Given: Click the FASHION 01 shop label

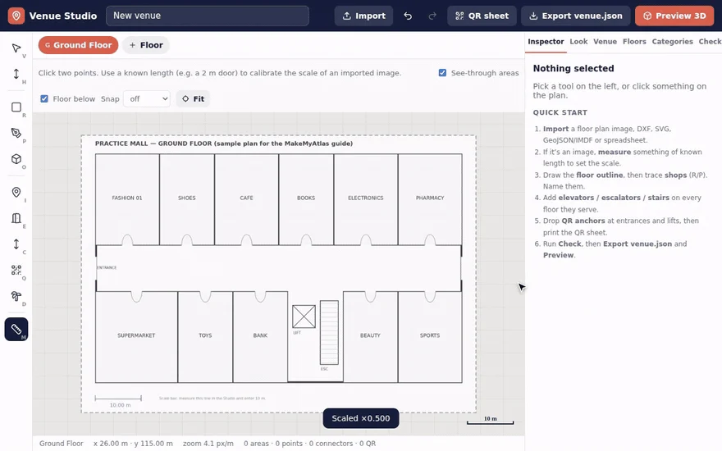Looking at the screenshot, I should [x=127, y=198].
